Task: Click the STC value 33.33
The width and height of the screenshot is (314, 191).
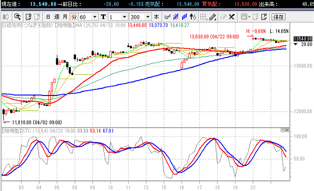Action: pos(83,131)
